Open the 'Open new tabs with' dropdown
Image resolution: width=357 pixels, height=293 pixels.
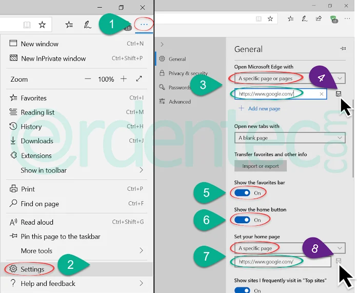click(290, 138)
